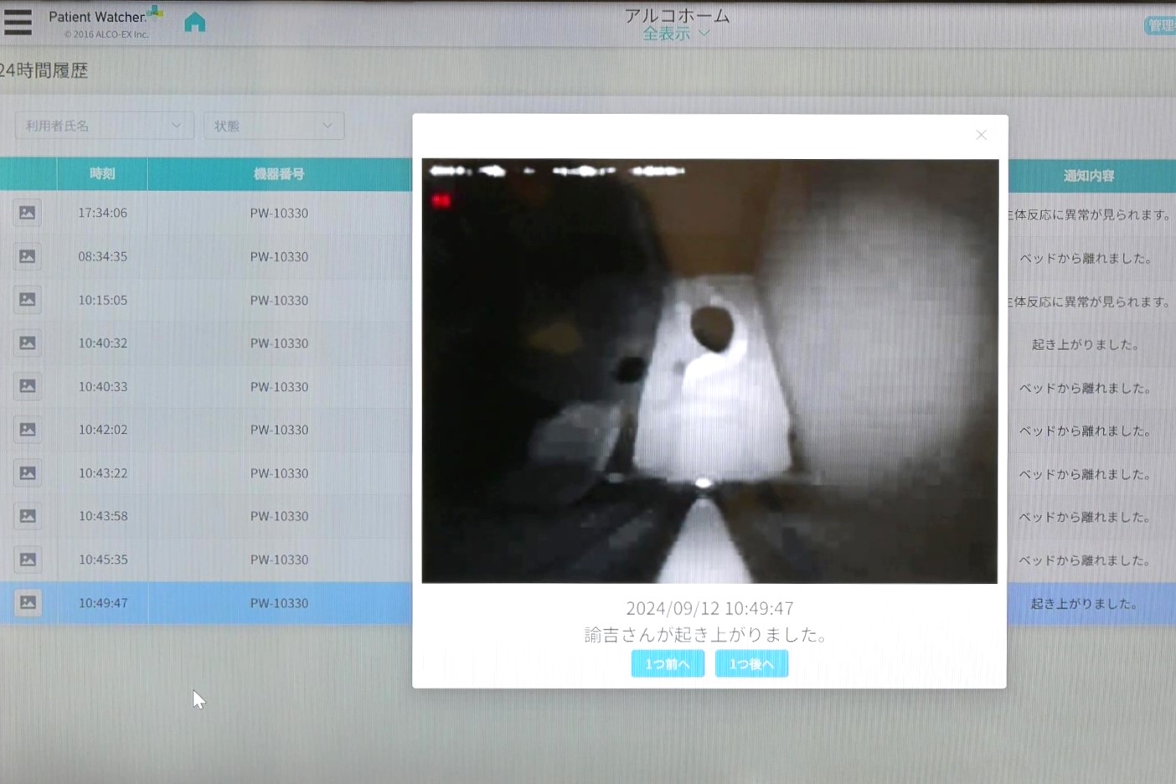Expand the 全表示 view selector
This screenshot has width=1176, height=784.
(x=676, y=34)
